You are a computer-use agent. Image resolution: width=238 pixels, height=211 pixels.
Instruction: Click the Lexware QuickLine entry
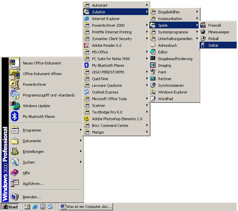116,85
